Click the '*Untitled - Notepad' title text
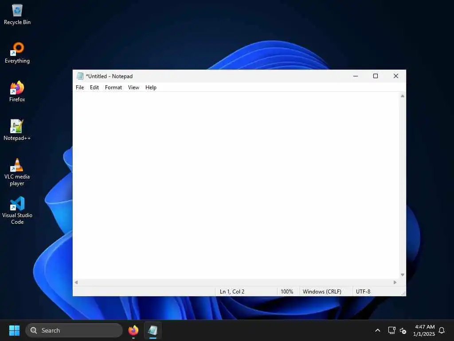This screenshot has height=341, width=454. [x=109, y=76]
